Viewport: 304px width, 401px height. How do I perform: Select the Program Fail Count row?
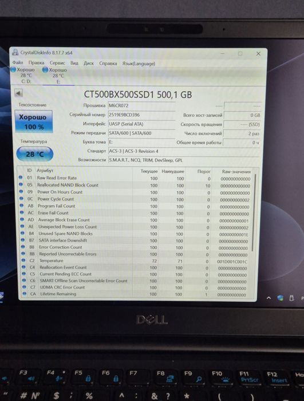[136, 206]
